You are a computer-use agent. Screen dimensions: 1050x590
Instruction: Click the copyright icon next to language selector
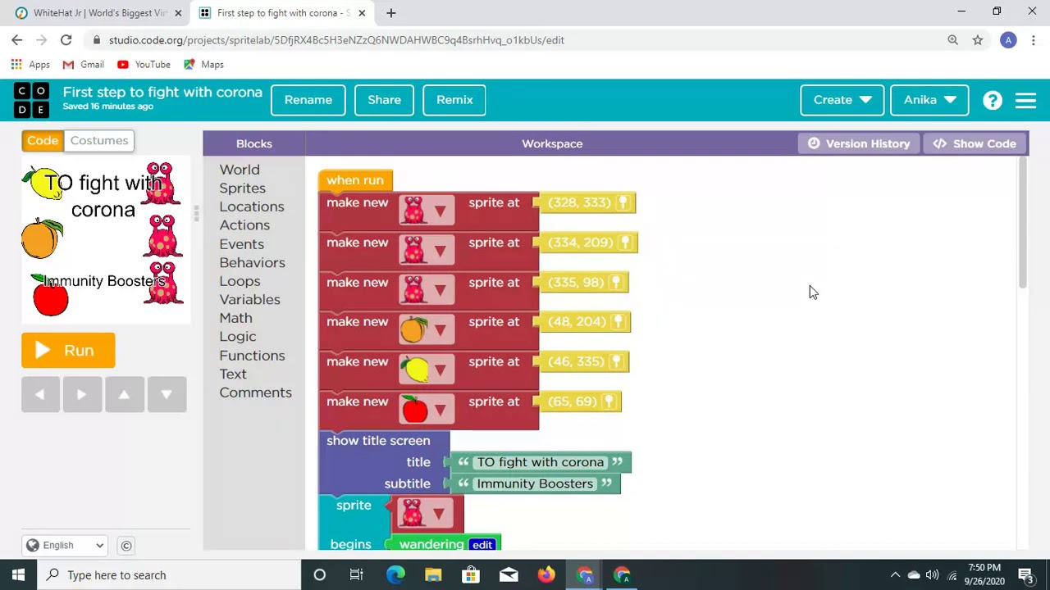pyautogui.click(x=126, y=546)
